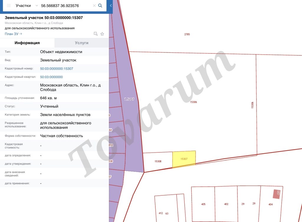The image size is (302, 222).
Task: Open the dropdown chevron beside Участки
Action: [37, 6]
